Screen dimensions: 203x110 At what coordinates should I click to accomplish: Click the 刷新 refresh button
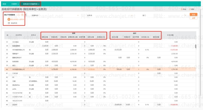pyautogui.click(x=191, y=9)
